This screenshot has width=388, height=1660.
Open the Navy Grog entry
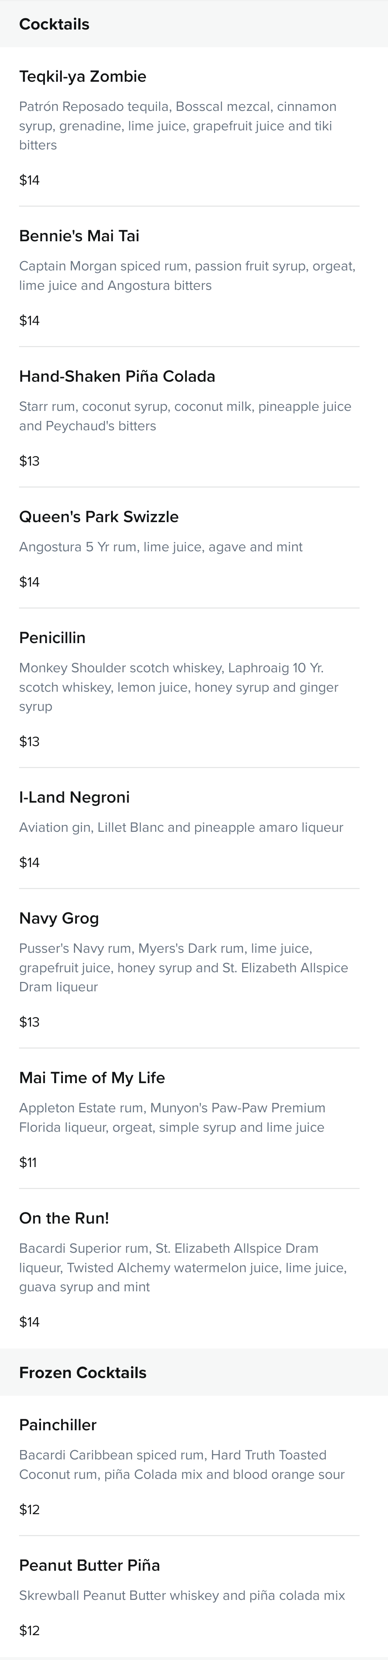point(59,919)
